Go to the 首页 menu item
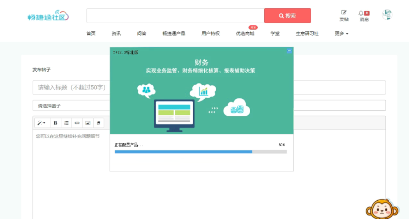 [91, 34]
